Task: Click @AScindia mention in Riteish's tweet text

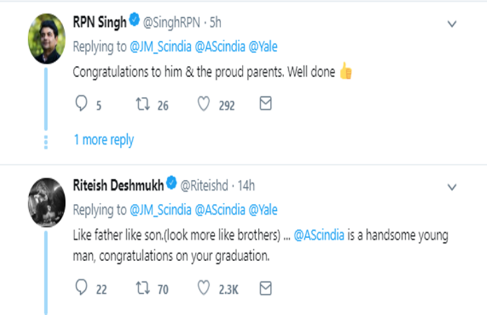Action: click(x=319, y=236)
